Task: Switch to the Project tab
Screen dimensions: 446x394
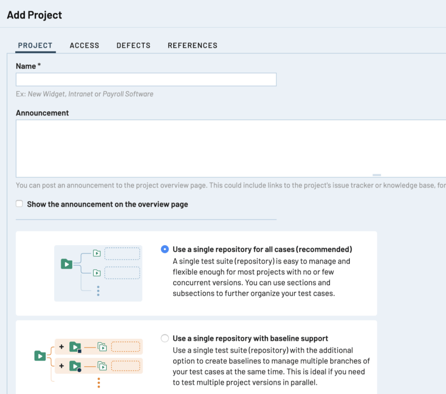Action: (35, 46)
